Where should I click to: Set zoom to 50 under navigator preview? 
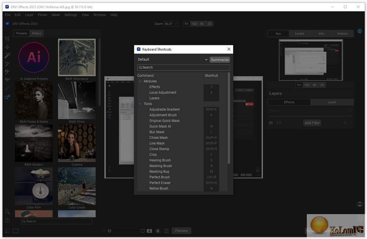315,85
